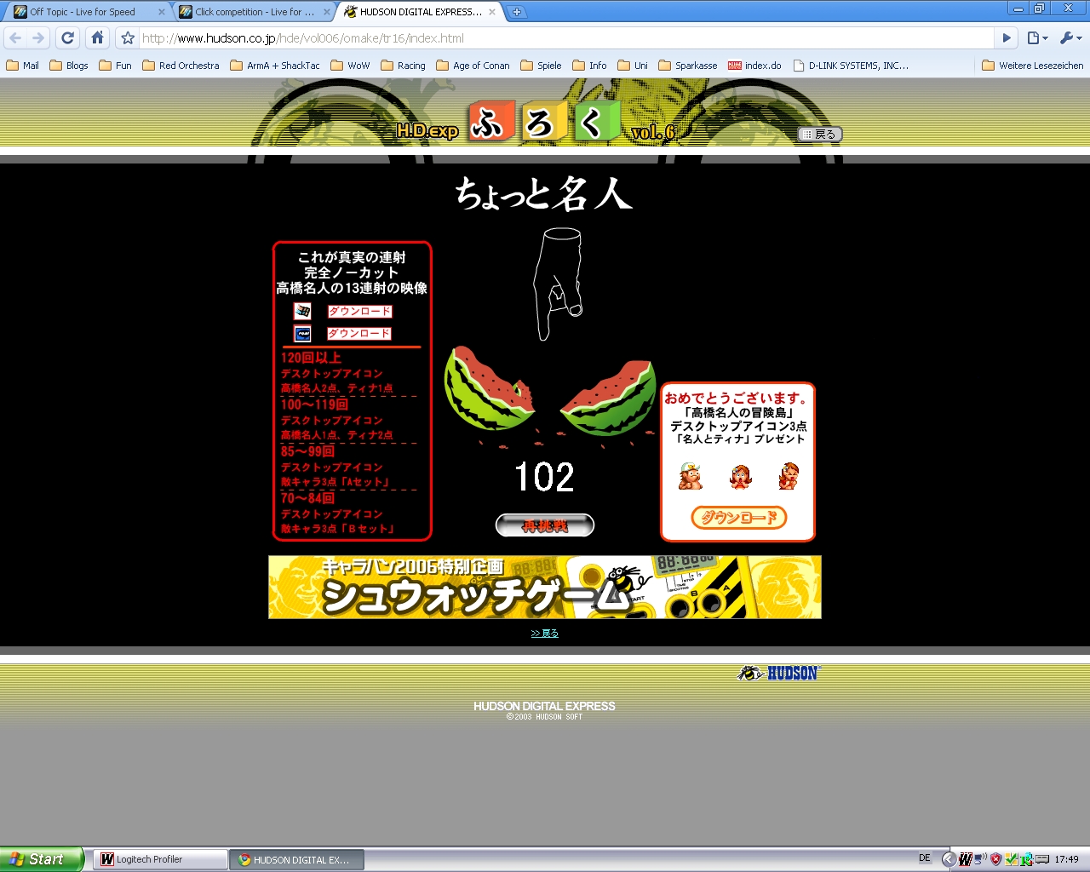Bookmark this page with the star icon
This screenshot has width=1090, height=872.
128,37
